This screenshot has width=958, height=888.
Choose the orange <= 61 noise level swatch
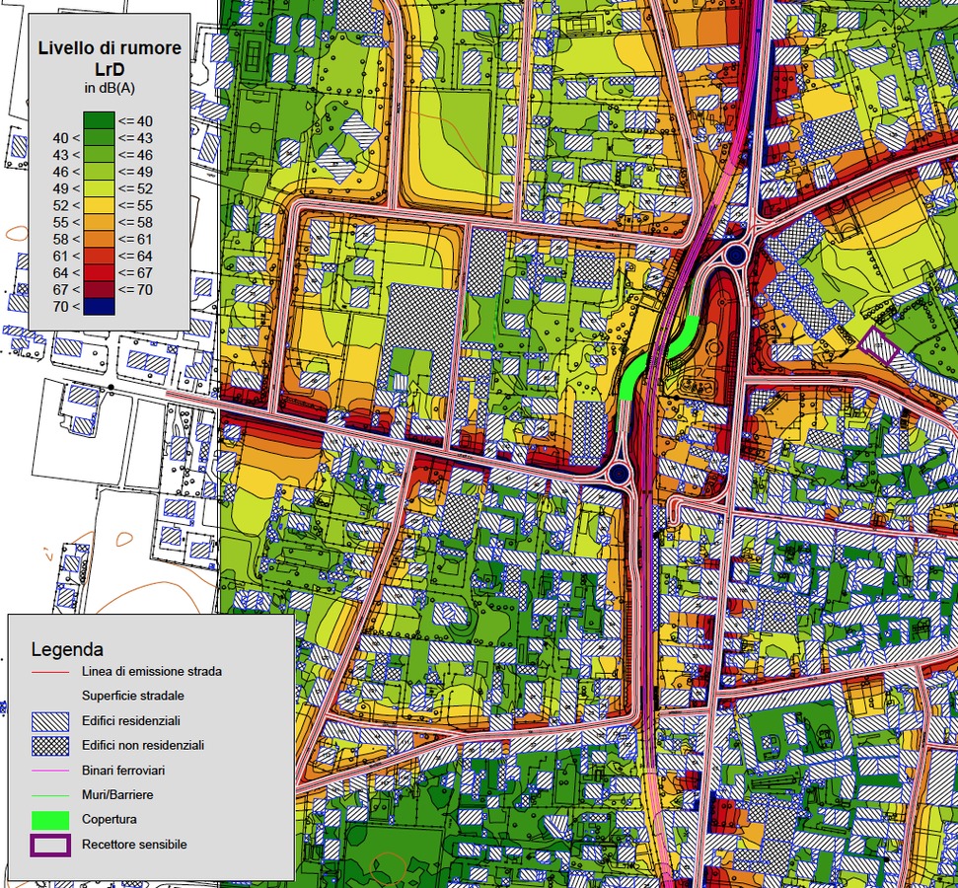(x=99, y=239)
